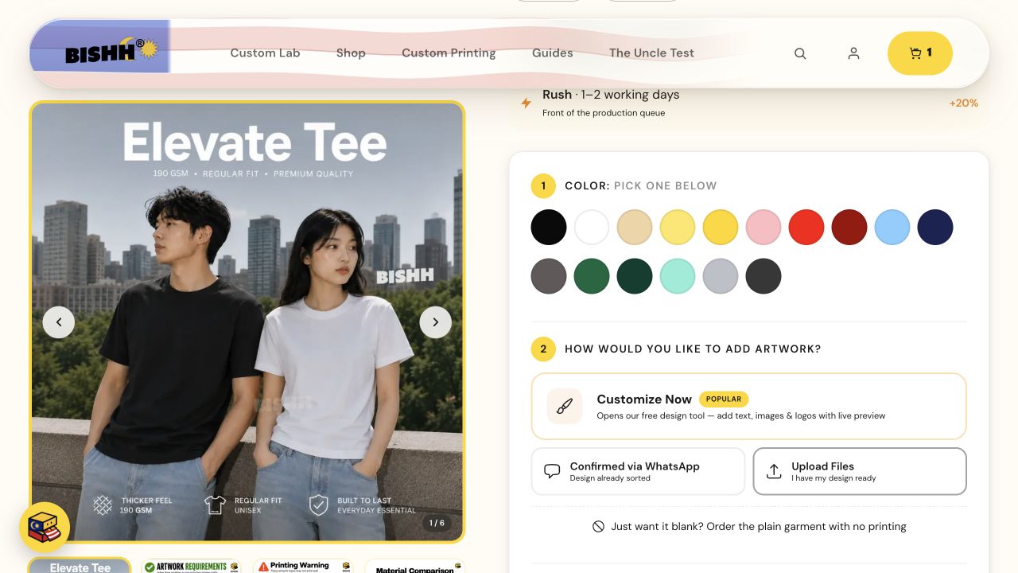Pick the charcoal color swatch
Image resolution: width=1018 pixels, height=573 pixels.
point(763,276)
